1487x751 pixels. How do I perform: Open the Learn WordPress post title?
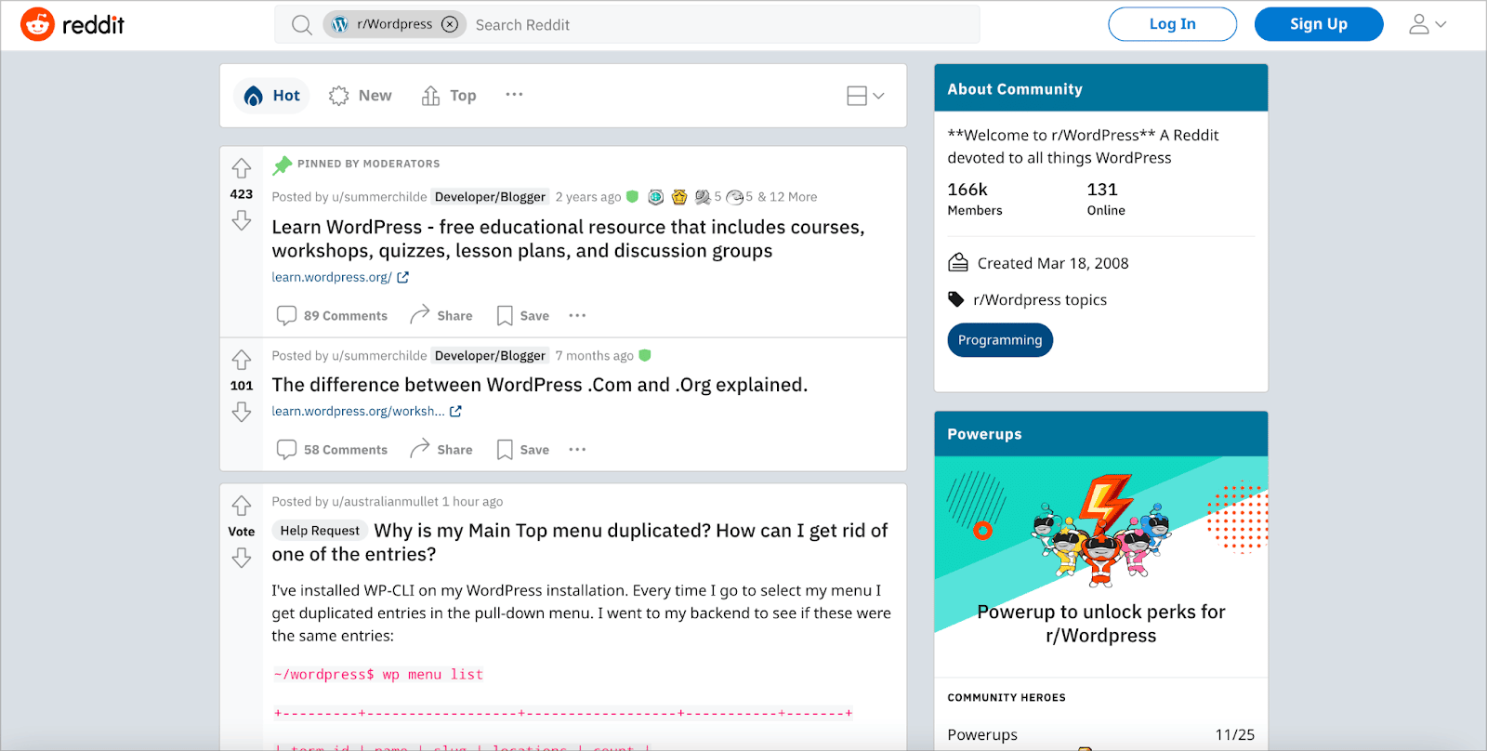tap(568, 239)
